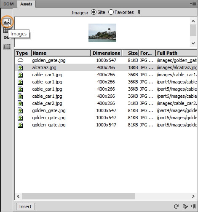198x212 pixels.
Task: Refresh the site assets list
Action: [176, 207]
